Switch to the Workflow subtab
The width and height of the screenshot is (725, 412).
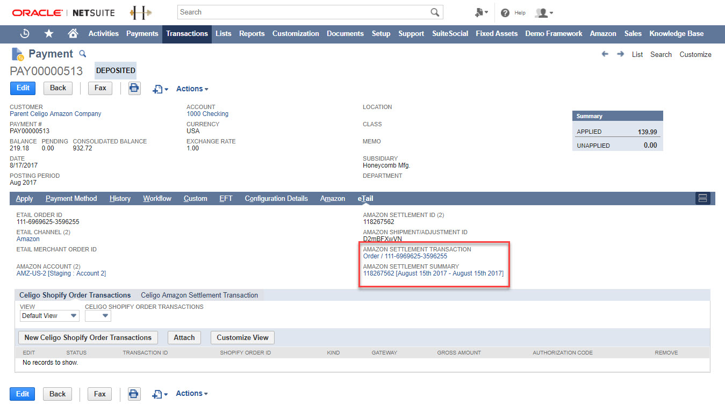[157, 199]
